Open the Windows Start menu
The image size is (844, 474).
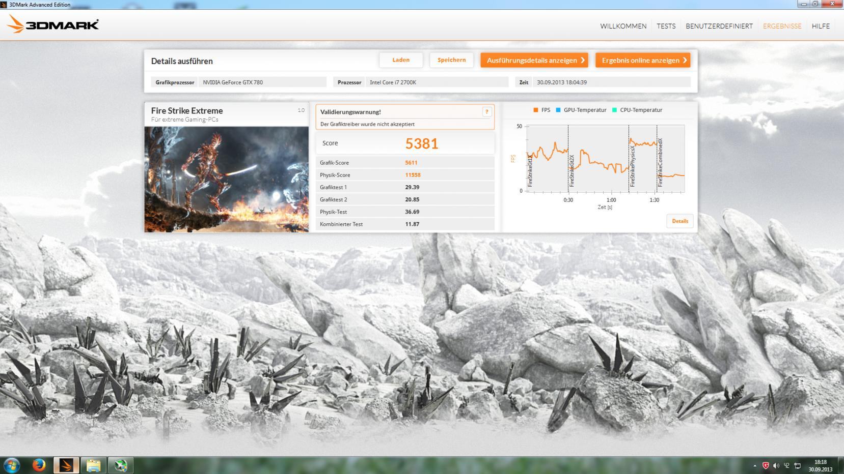coord(11,465)
